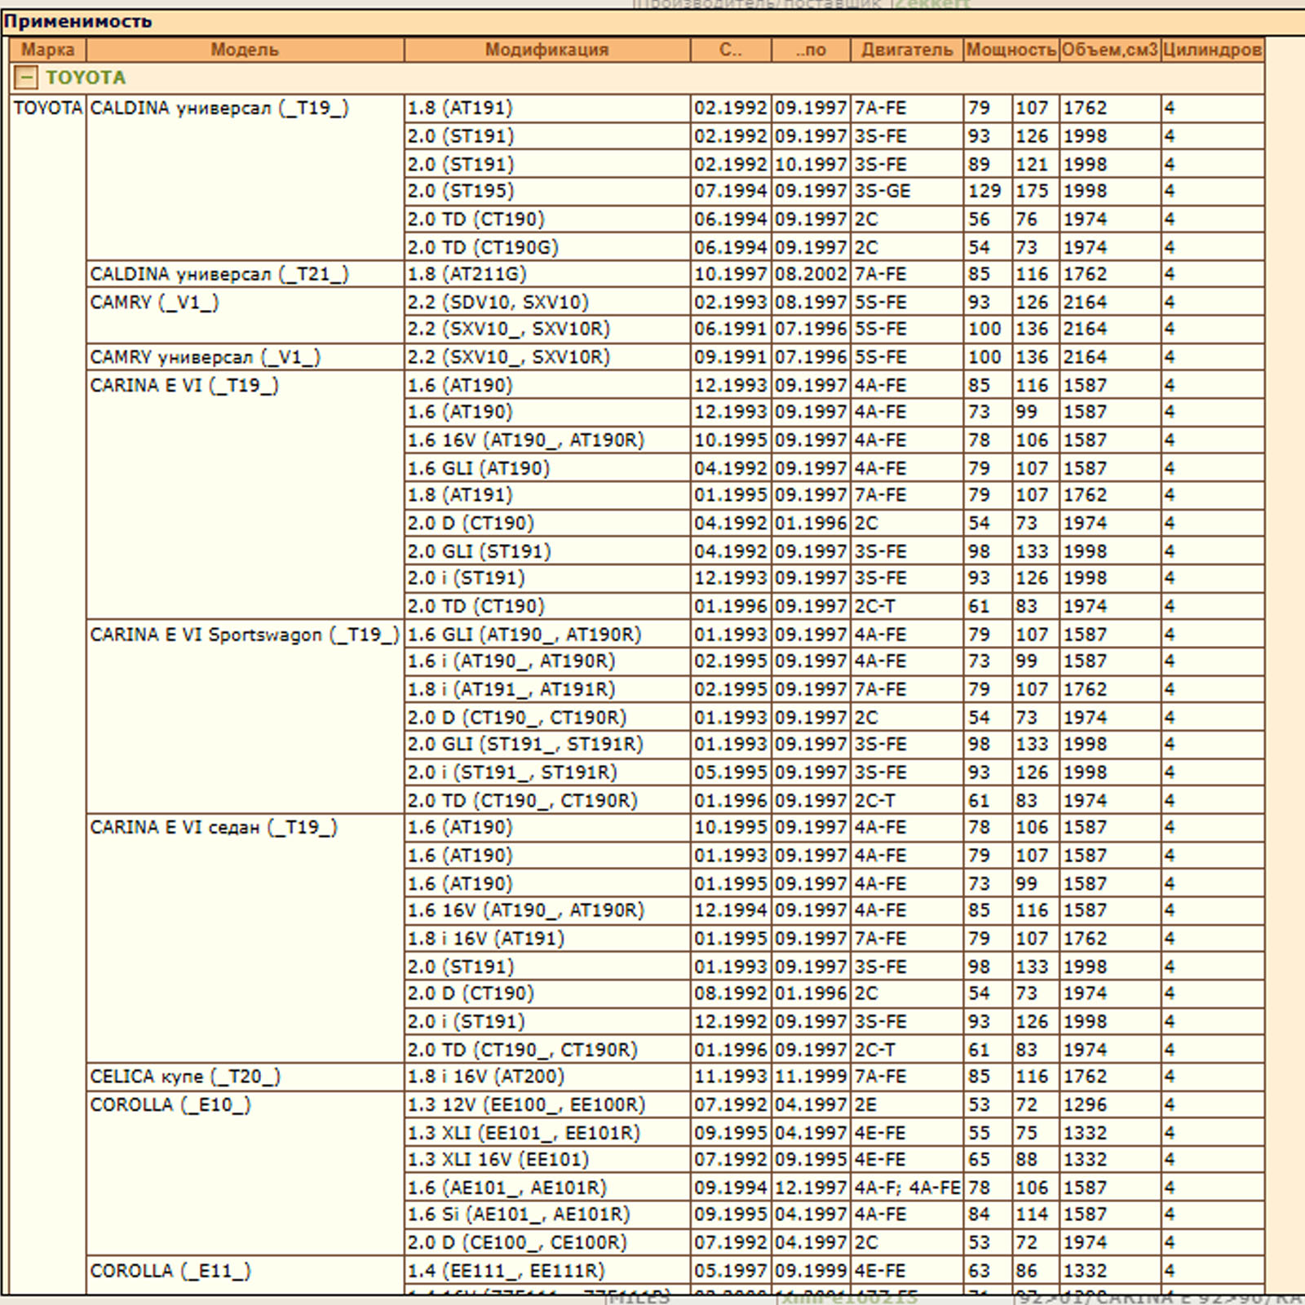Click CARINA E VI Sportswagon (_T19_) cell
The width and height of the screenshot is (1305, 1305).
(x=244, y=635)
